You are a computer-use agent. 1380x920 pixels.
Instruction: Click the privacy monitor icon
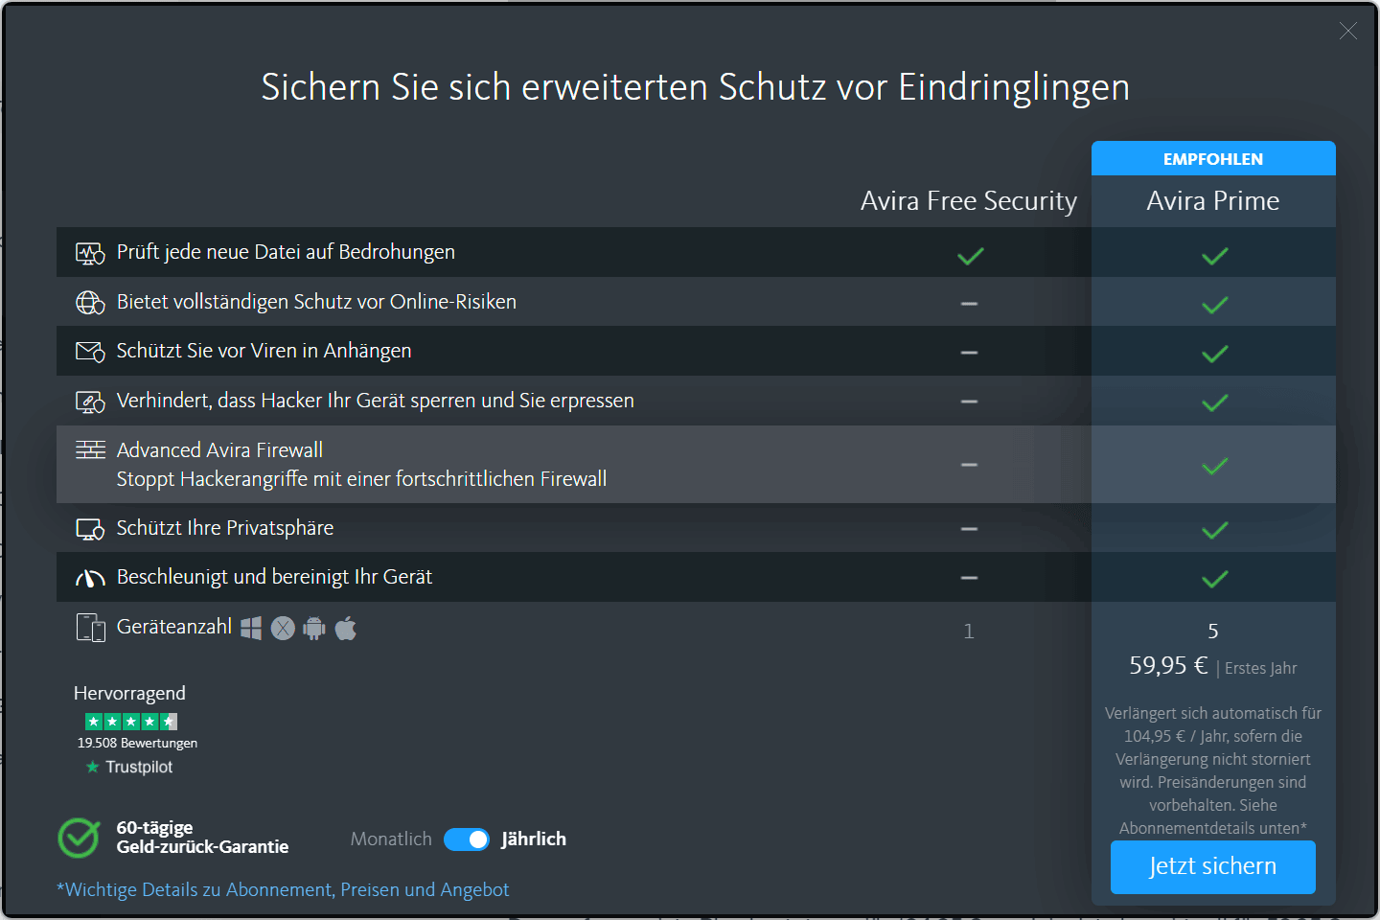tap(90, 529)
